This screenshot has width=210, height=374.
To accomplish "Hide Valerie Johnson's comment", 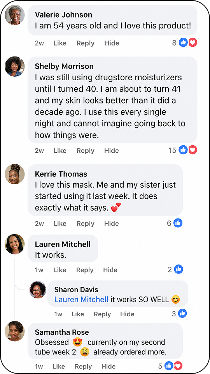I will 112,43.
